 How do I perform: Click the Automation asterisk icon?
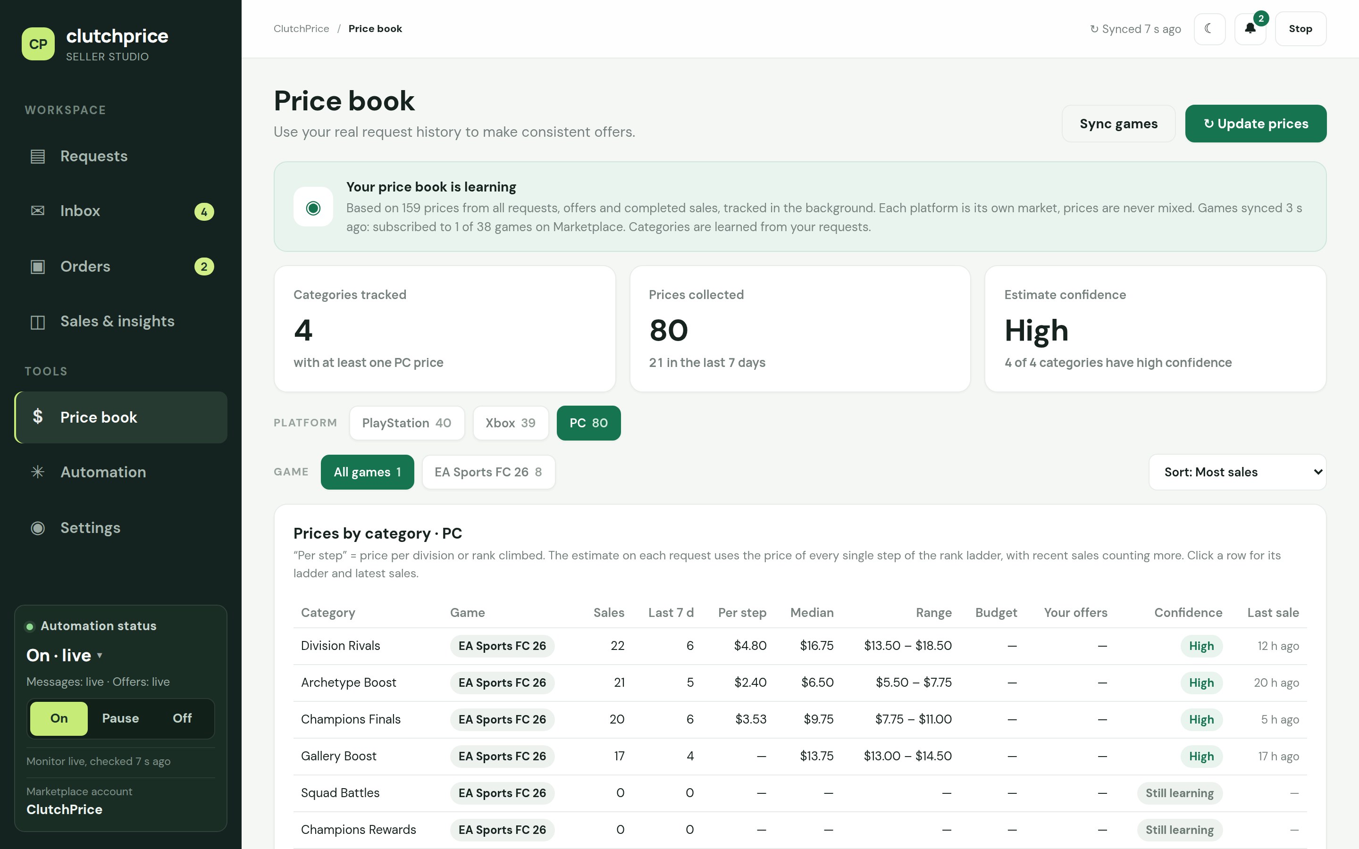(38, 472)
